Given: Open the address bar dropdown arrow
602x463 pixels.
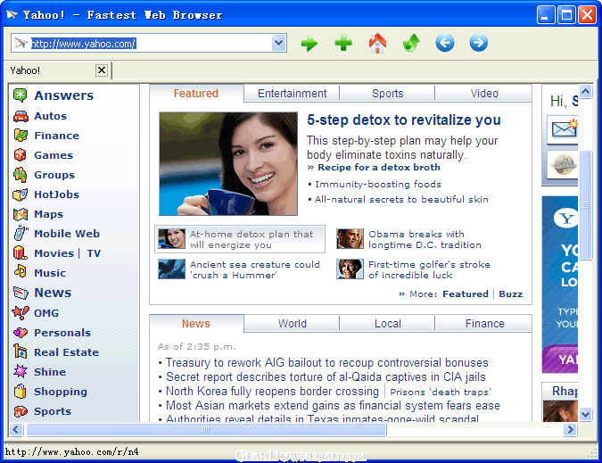Looking at the screenshot, I should [x=279, y=43].
